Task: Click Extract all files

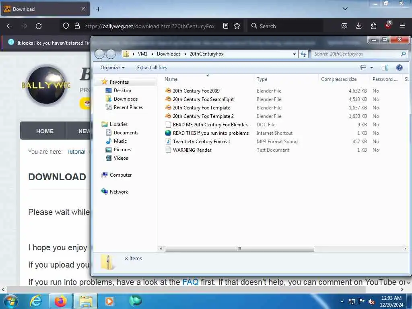Action: 152,68
